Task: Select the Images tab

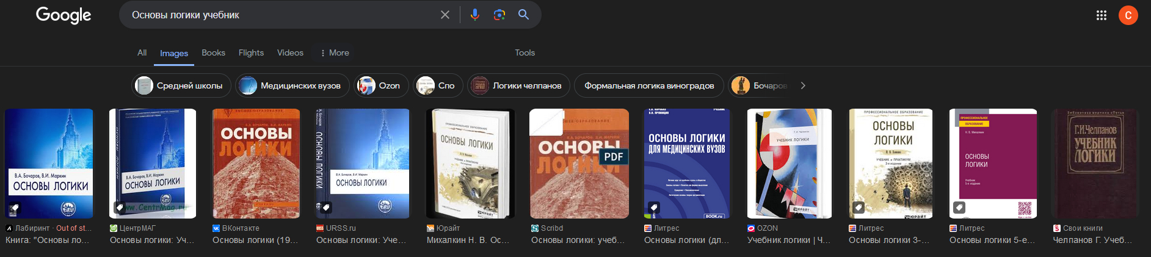Action: [x=174, y=53]
